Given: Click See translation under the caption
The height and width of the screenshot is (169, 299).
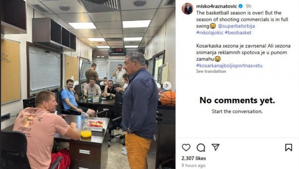Looking at the screenshot, I should (x=211, y=71).
